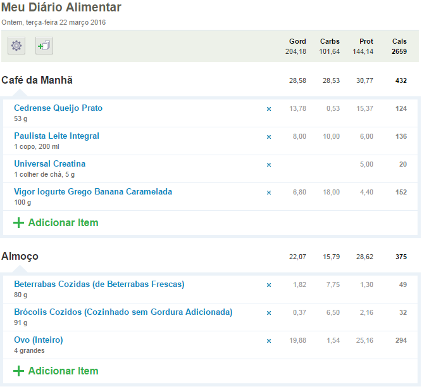Delete the Brócolis Cozidos entry
This screenshot has height=389, width=422.
tap(269, 313)
